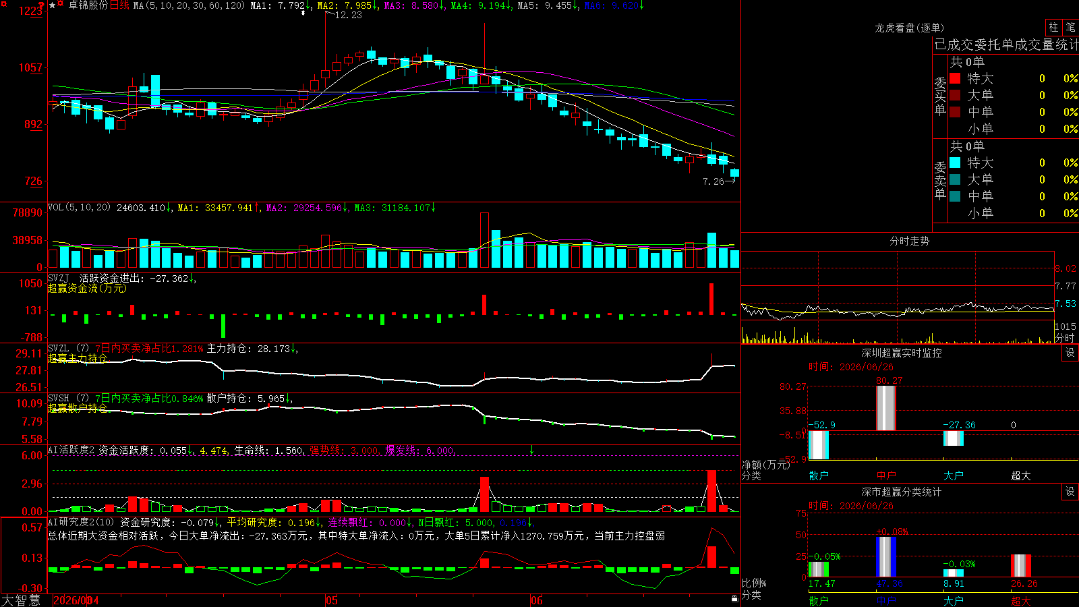Click the 大智慧 logo in bottom-left corner
1079x607 pixels.
[x=21, y=600]
